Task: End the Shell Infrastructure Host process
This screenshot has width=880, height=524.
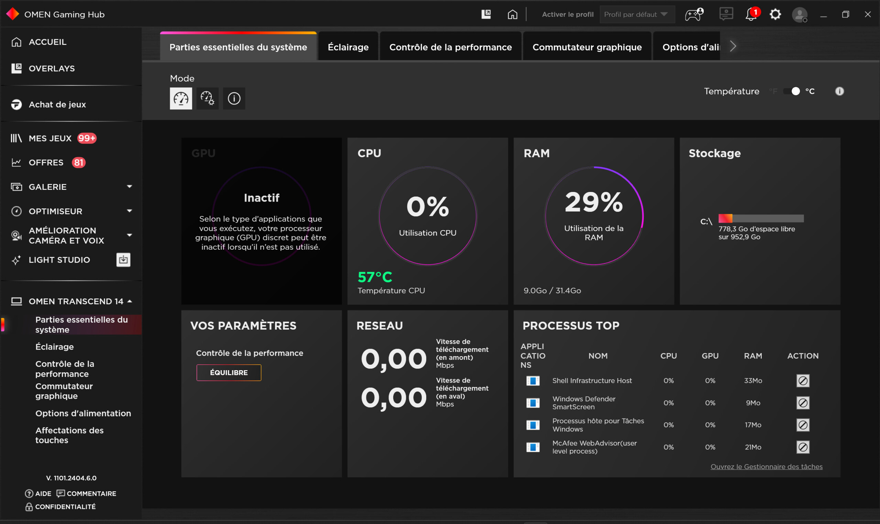Action: click(x=803, y=381)
